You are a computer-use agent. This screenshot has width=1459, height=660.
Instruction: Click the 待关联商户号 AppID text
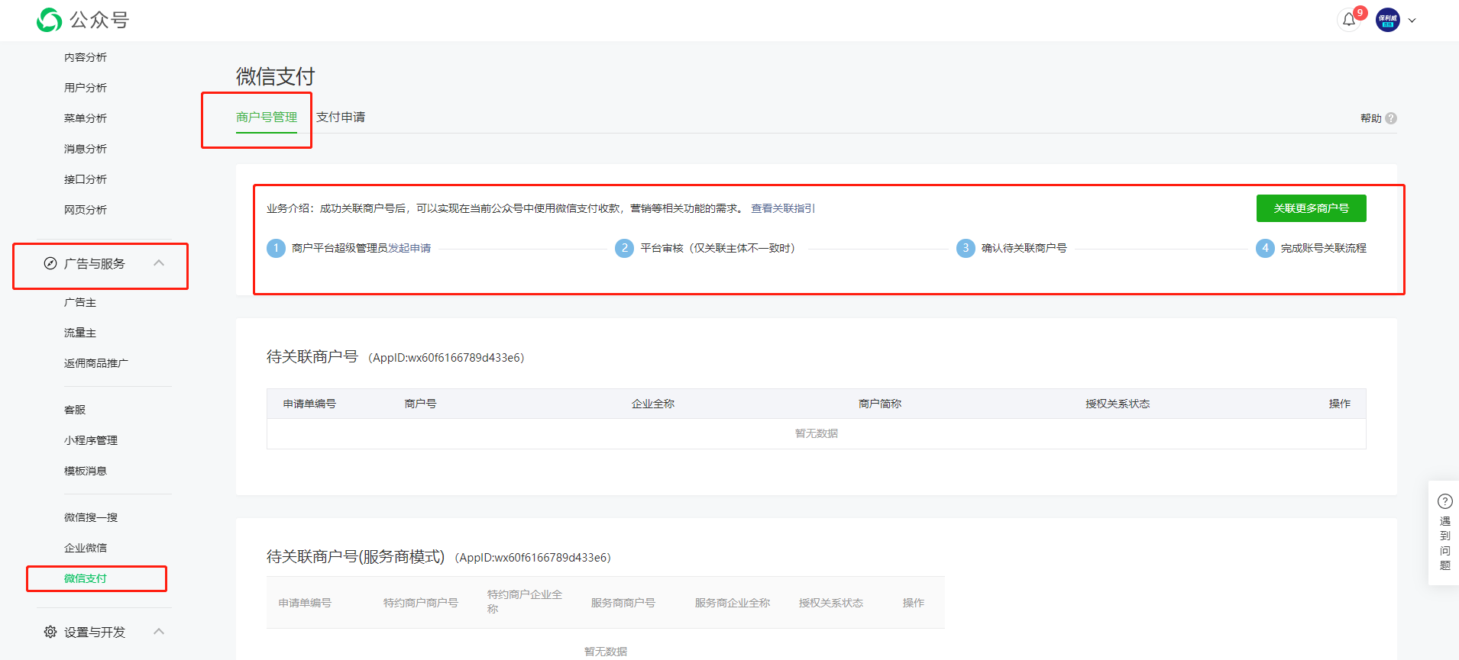(446, 358)
